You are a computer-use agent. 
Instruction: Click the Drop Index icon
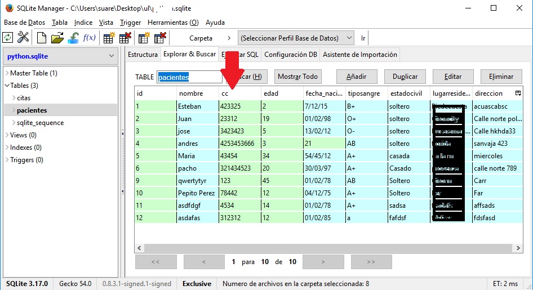pos(160,38)
